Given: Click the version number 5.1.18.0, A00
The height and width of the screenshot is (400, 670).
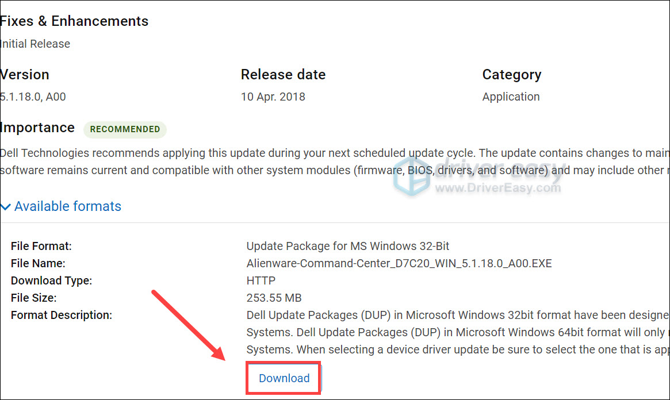Looking at the screenshot, I should coord(33,97).
